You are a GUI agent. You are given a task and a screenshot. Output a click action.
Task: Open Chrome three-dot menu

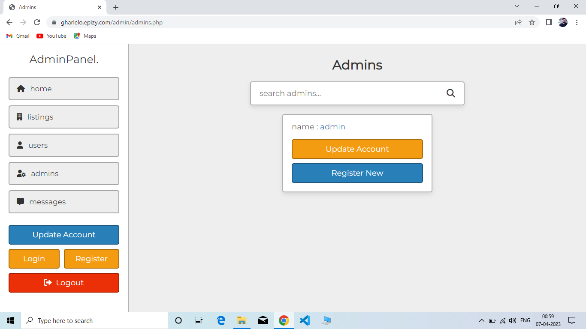click(x=577, y=22)
